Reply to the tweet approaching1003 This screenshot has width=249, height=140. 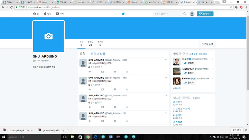[90, 72]
